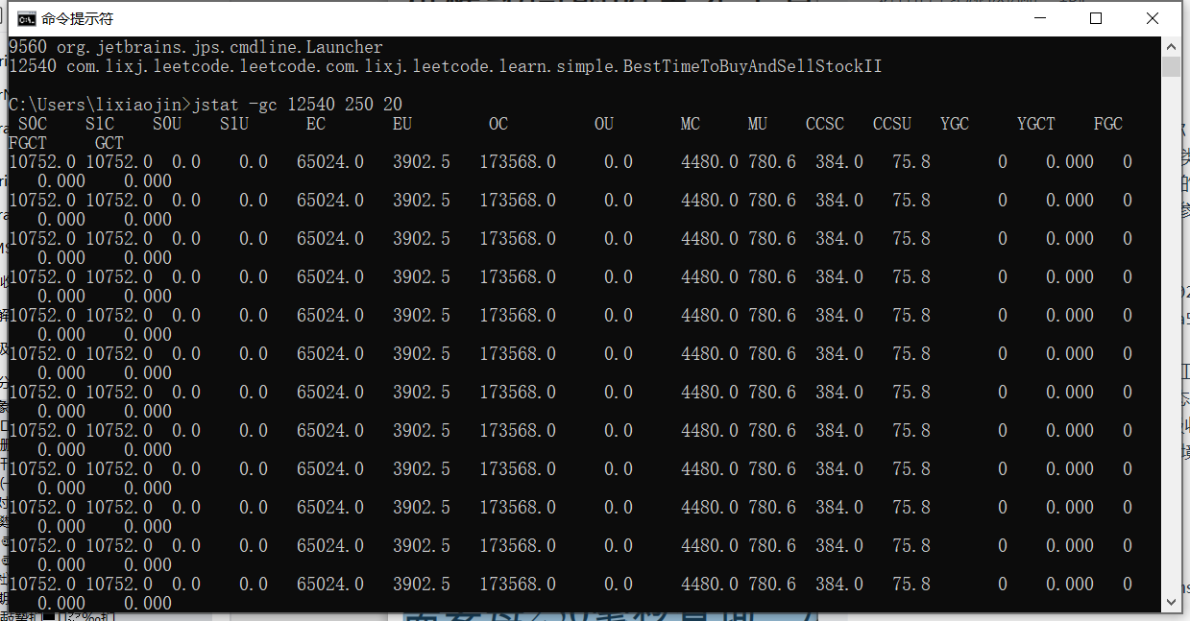Click the vertical scrollbar thumb
Image resolution: width=1190 pixels, height=621 pixels.
click(x=1171, y=66)
